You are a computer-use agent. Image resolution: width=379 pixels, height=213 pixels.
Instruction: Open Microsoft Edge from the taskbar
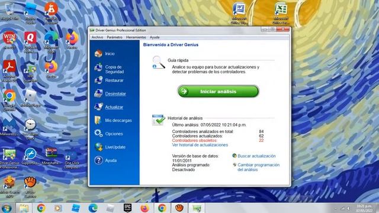coord(93,208)
